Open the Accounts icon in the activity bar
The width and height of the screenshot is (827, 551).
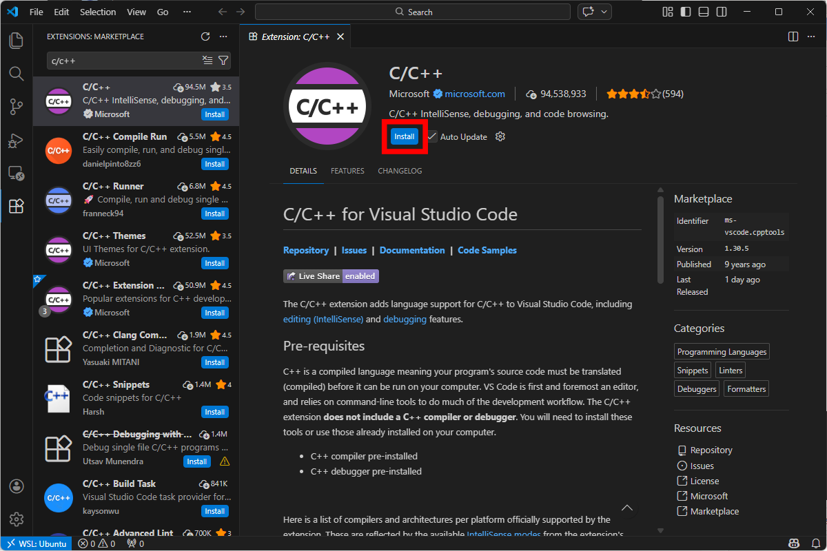point(16,486)
